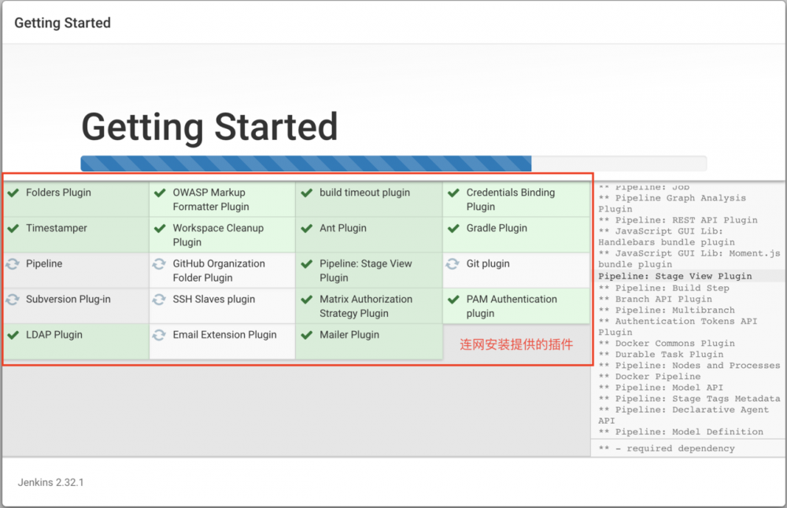Click the spinner icon next to Pipeline
Screen dimensions: 787x508
tap(14, 263)
